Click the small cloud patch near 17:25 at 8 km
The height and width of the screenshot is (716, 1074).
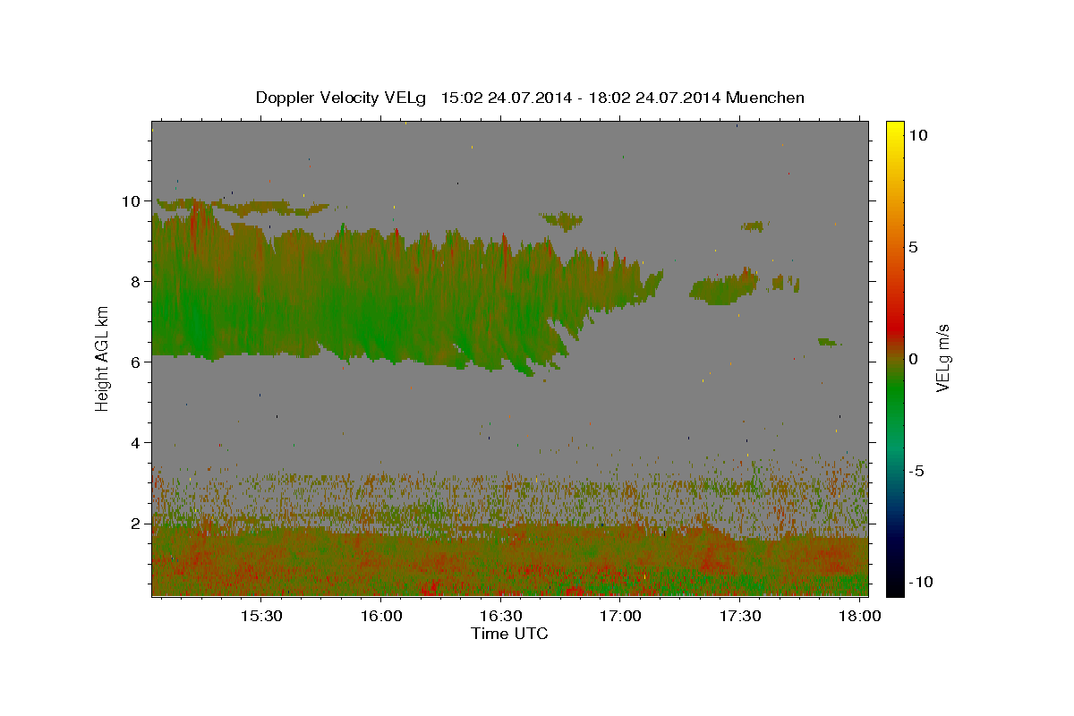(x=723, y=288)
